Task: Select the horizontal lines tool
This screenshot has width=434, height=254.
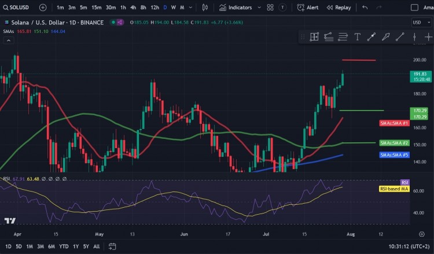Action: coord(343,37)
